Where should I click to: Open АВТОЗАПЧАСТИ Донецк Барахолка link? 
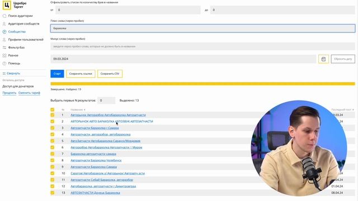(x=95, y=193)
